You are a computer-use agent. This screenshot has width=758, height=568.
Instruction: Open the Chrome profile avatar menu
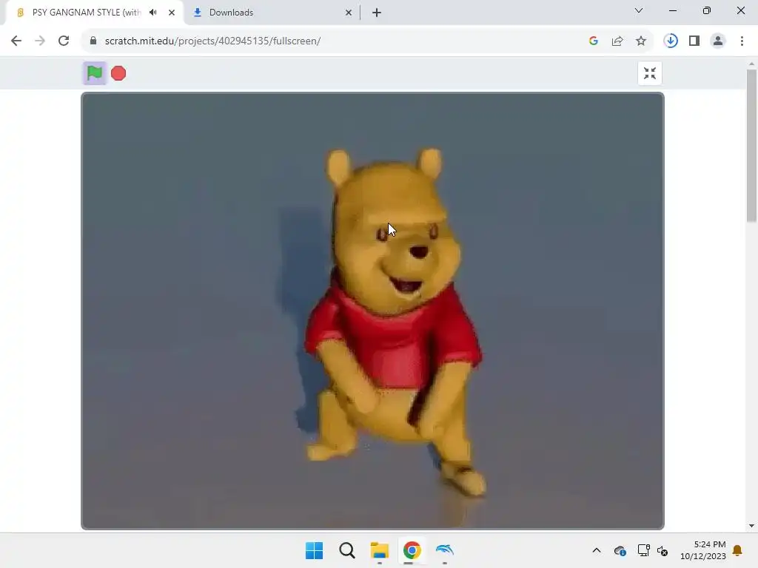click(x=718, y=41)
